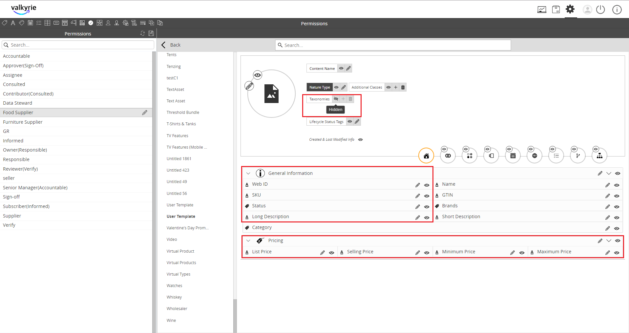Click the power logout icon
The image size is (629, 333).
(x=600, y=10)
